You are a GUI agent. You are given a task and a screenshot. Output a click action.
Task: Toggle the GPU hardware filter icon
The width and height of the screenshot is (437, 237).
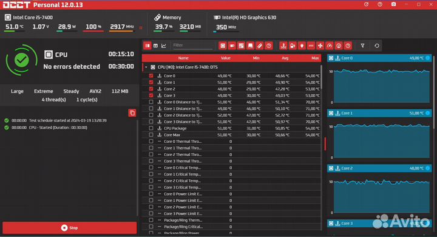[232, 46]
